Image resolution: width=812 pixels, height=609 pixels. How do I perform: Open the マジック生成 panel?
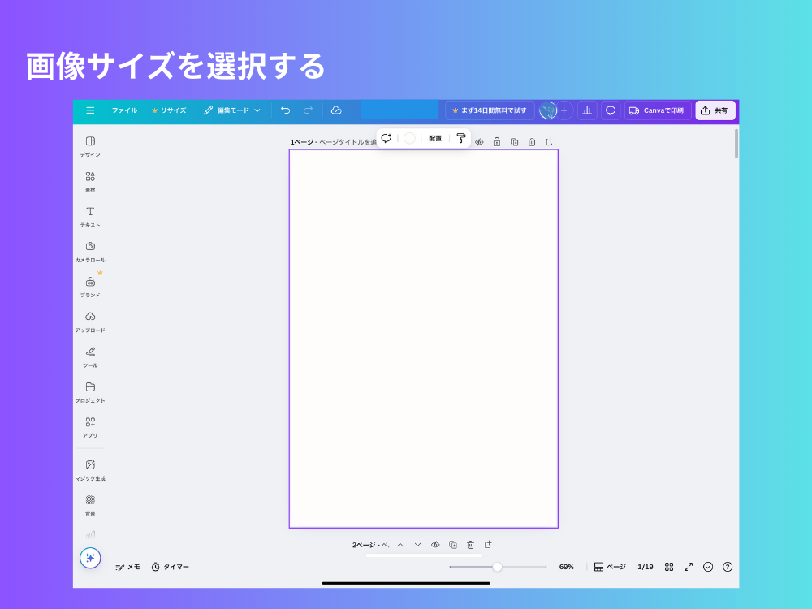[90, 469]
